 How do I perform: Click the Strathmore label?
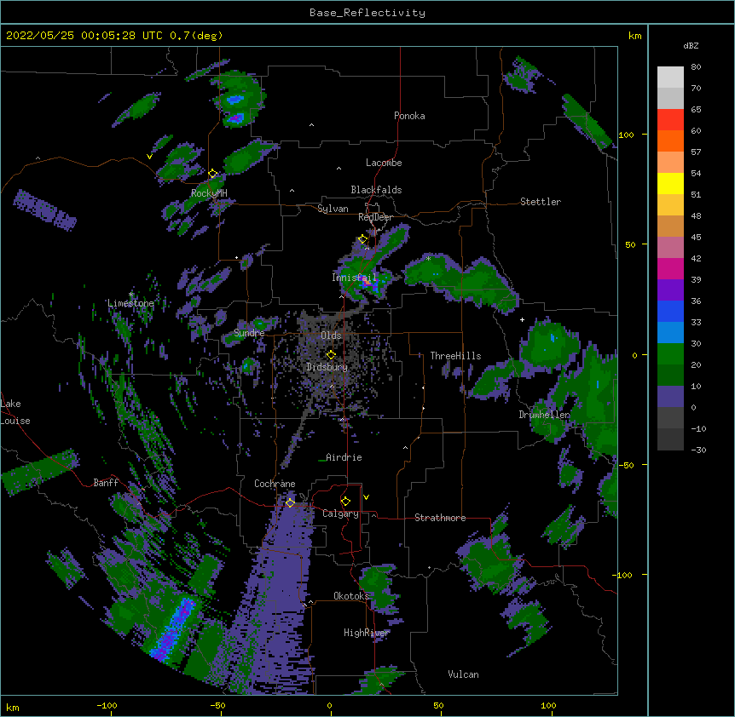(x=440, y=518)
